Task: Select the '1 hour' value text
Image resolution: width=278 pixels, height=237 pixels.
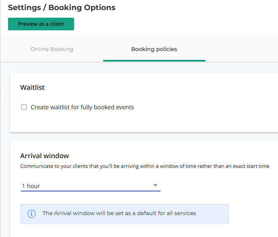Action: [x=31, y=186]
